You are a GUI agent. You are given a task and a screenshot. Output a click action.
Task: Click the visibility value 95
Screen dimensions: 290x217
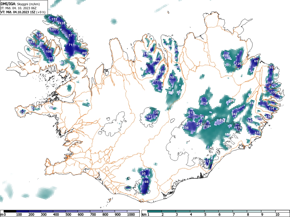144,174
